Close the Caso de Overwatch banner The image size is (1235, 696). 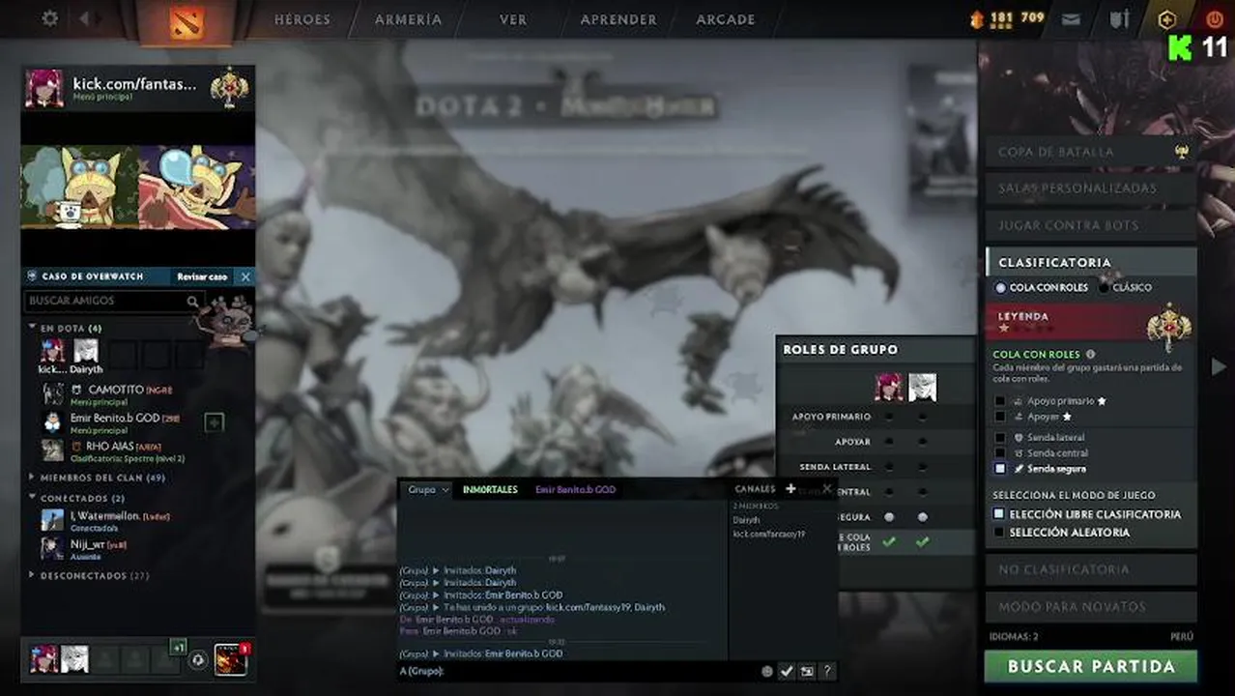pos(245,276)
